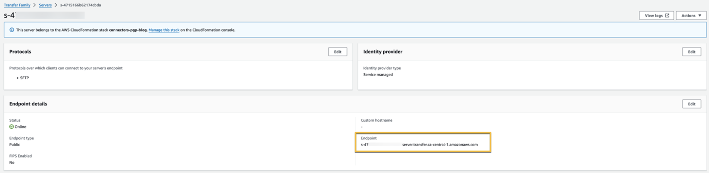Screen dimensions: 709x173
Task: Open the Transfer Family breadcrumb link
Action: (x=17, y=5)
